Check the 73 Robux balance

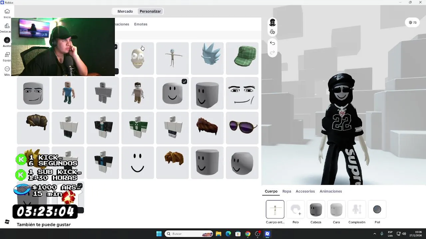(413, 23)
